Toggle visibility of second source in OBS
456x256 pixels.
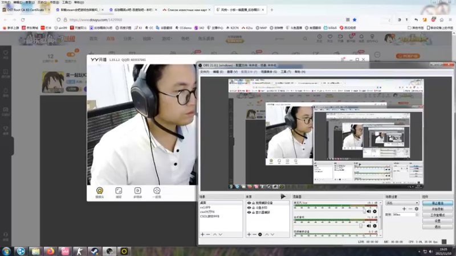coord(249,208)
